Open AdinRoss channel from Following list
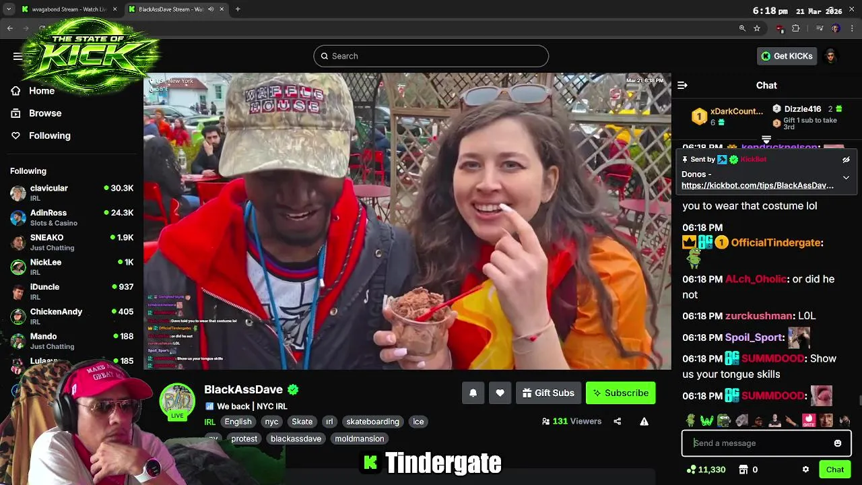The image size is (862, 485). coord(71,218)
